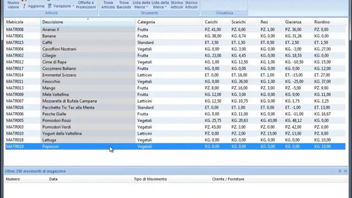Open Offerte e Promozioni
The image size is (352, 198).
click(x=86, y=5)
